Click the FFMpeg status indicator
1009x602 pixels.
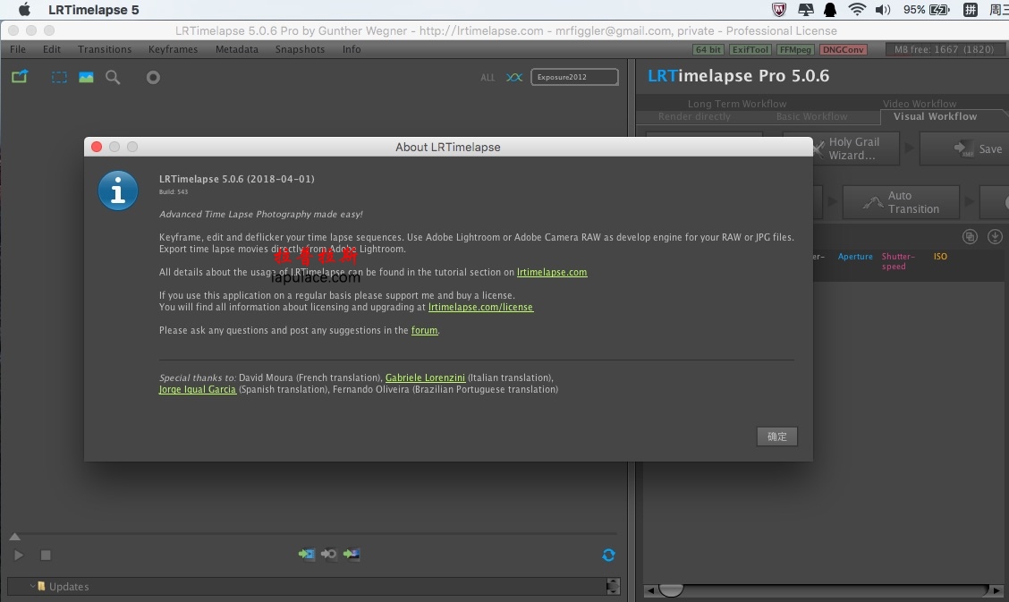(795, 49)
